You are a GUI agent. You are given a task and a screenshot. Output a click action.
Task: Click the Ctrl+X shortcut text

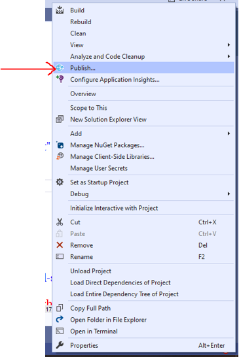[x=208, y=222]
